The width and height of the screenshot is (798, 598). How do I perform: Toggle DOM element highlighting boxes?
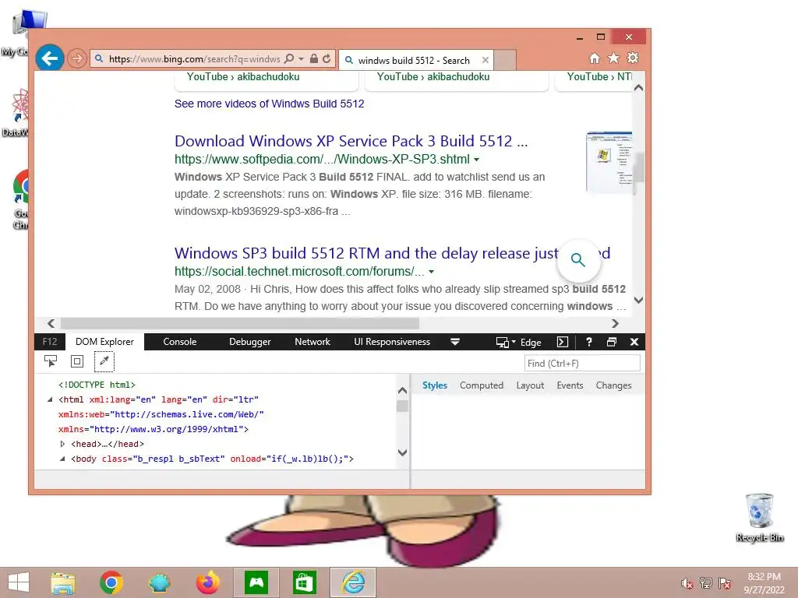point(77,361)
